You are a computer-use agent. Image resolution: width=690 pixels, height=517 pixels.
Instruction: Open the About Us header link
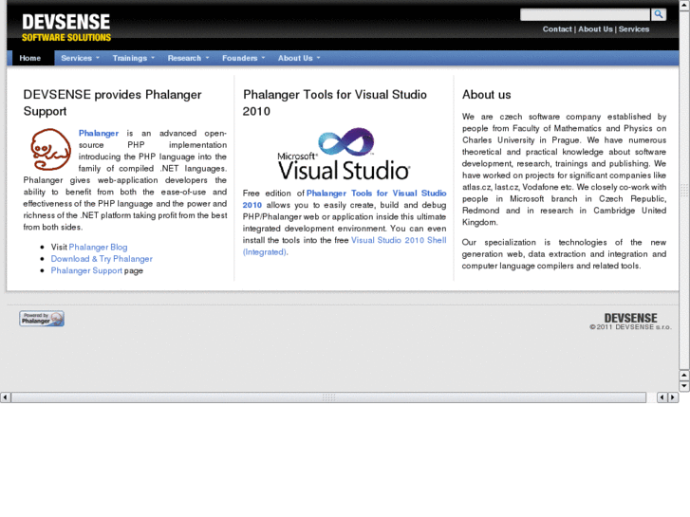(x=595, y=29)
